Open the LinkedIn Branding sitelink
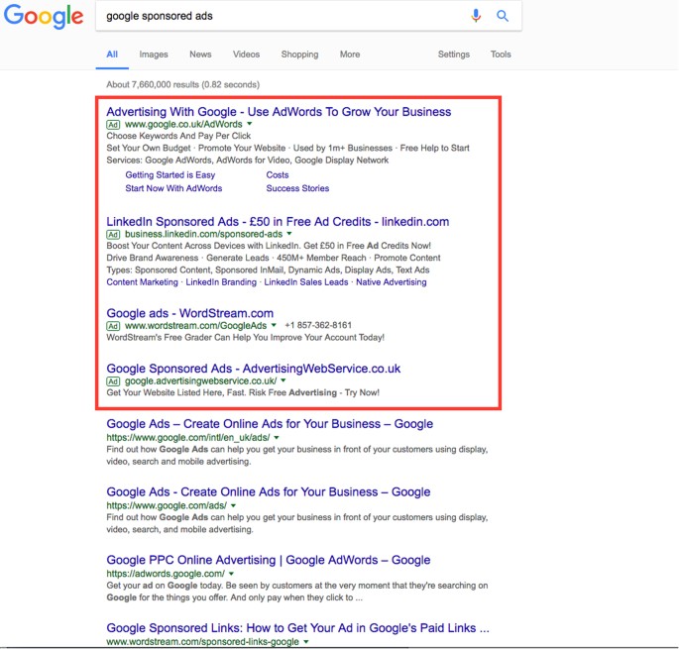Viewport: 679px width, 649px height. pos(221,282)
